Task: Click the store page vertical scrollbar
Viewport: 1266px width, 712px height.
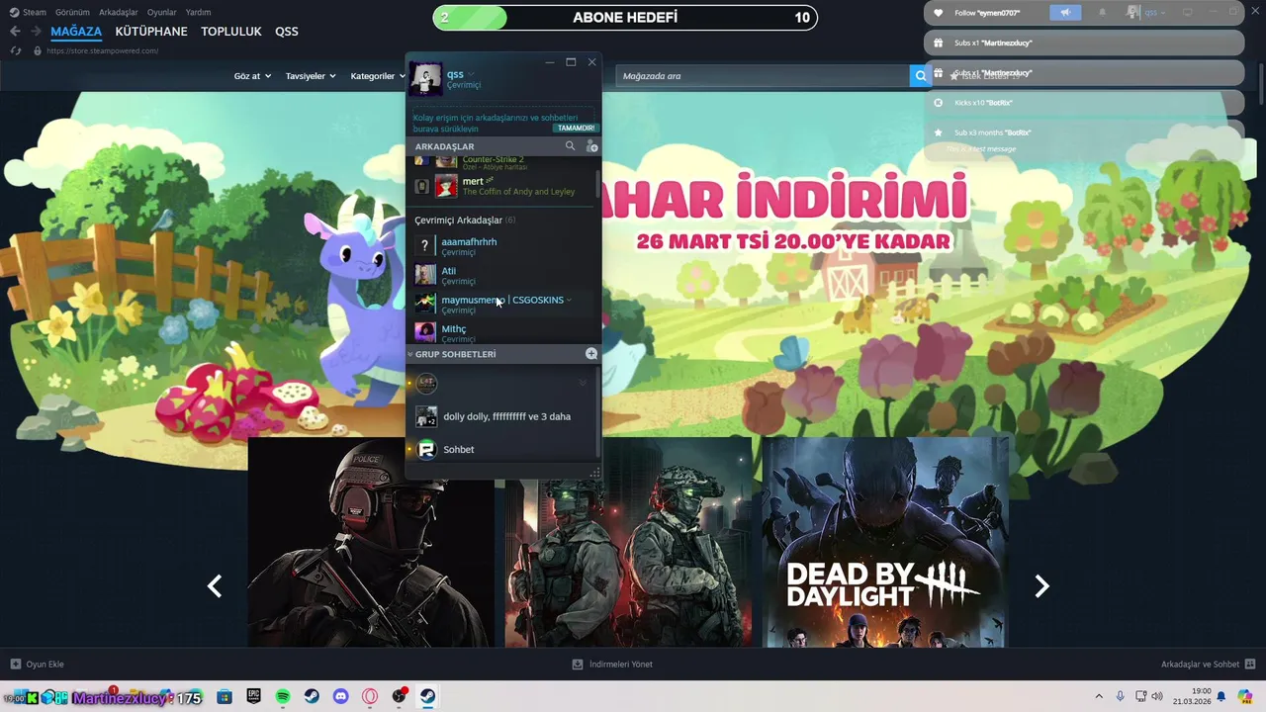Action: click(x=1260, y=82)
